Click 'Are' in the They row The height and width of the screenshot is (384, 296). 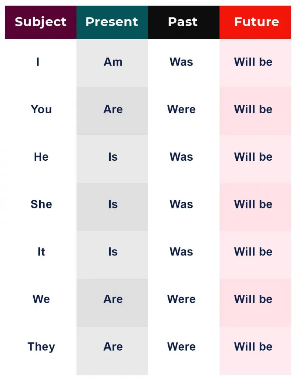113,347
